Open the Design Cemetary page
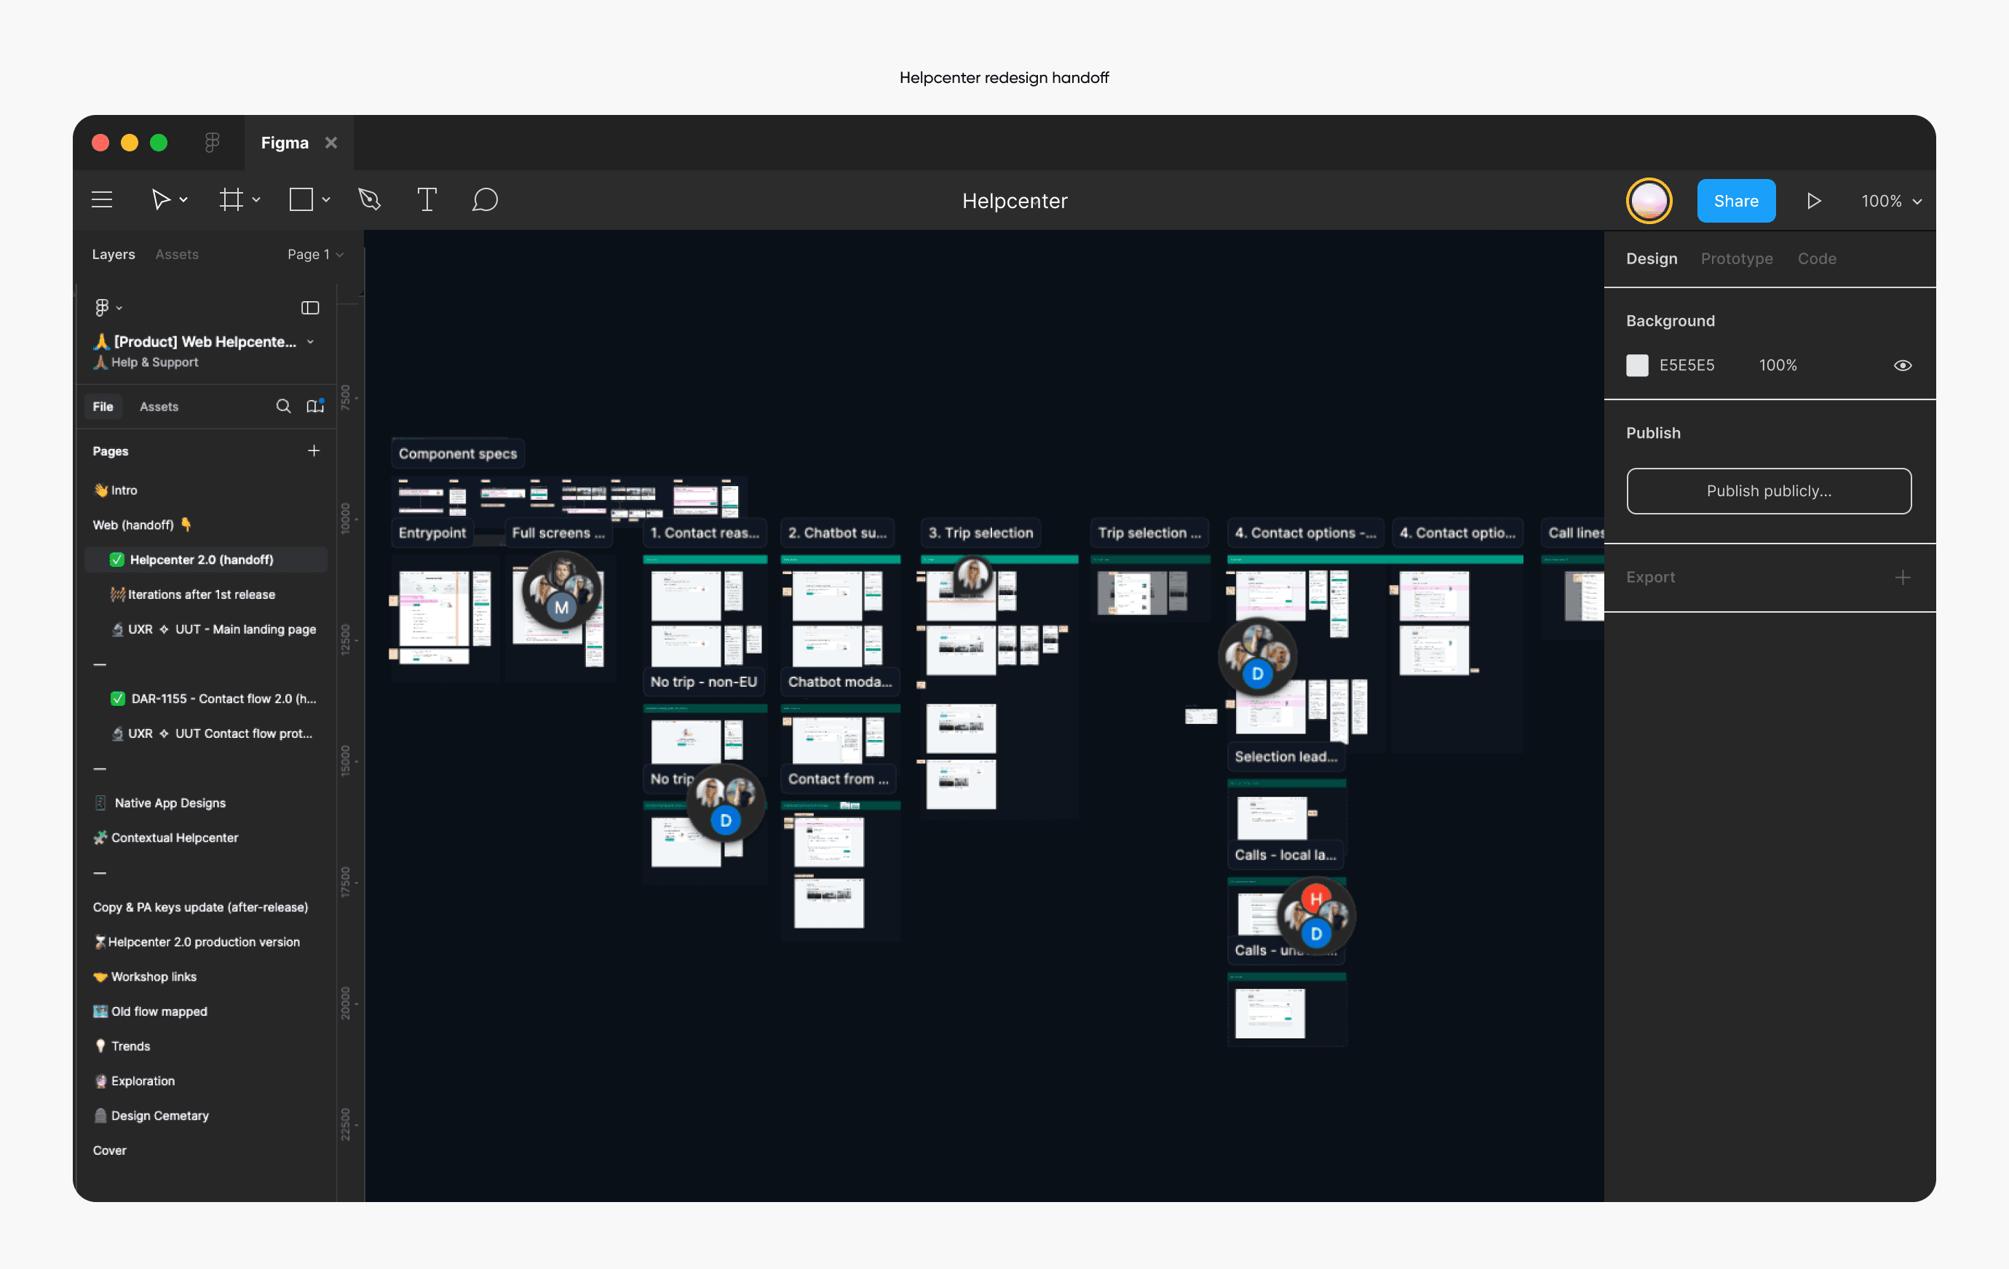Screen dimensions: 2009x1269 (x=159, y=1115)
